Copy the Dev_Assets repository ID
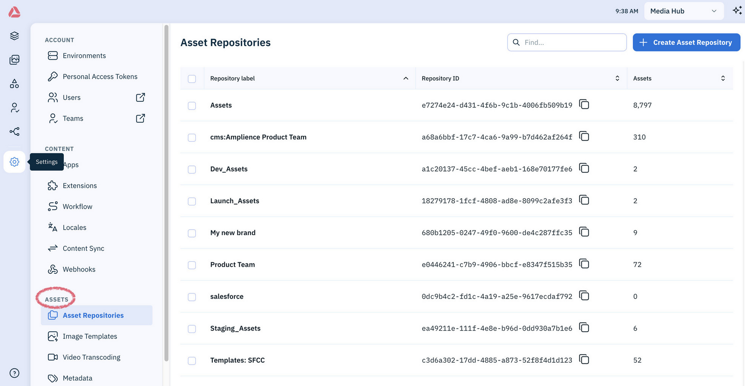Image resolution: width=745 pixels, height=386 pixels. tap(584, 168)
